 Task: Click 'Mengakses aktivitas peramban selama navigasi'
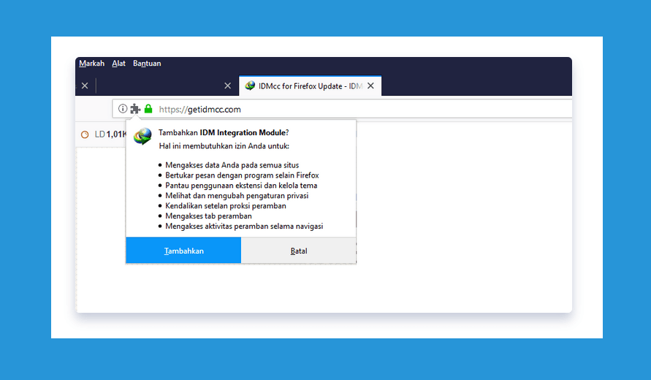[244, 226]
